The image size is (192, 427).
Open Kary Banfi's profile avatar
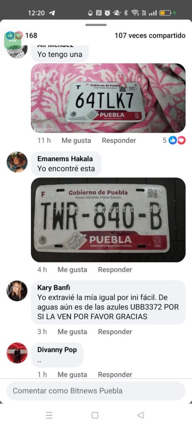click(x=17, y=291)
